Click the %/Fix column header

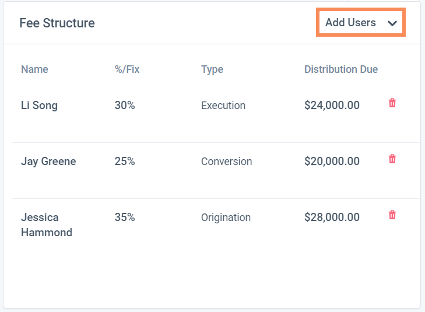[127, 69]
